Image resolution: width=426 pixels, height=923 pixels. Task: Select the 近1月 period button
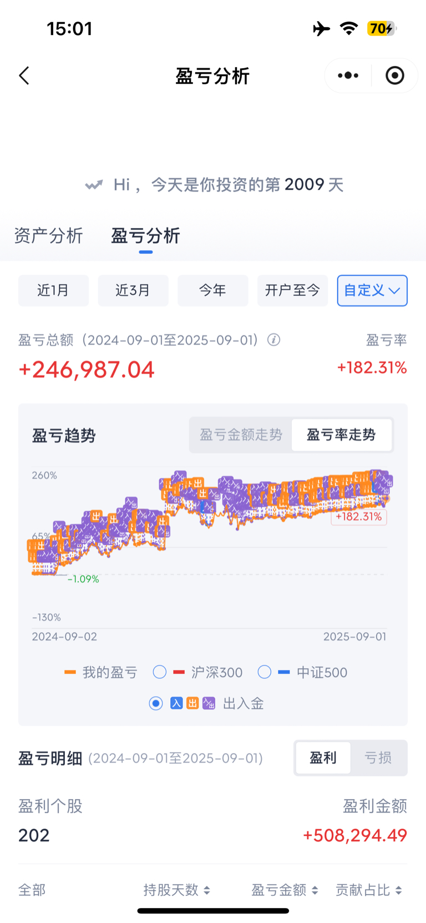point(53,290)
